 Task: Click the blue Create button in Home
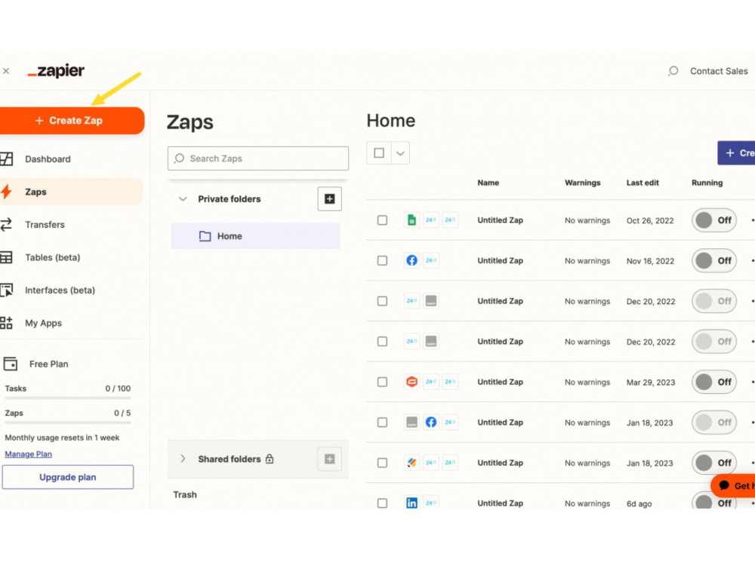pos(736,153)
